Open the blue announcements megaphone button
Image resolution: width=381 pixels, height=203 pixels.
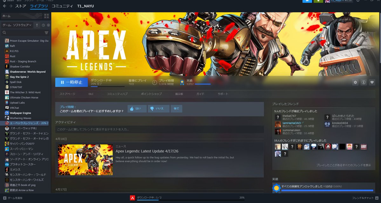click(307, 1)
